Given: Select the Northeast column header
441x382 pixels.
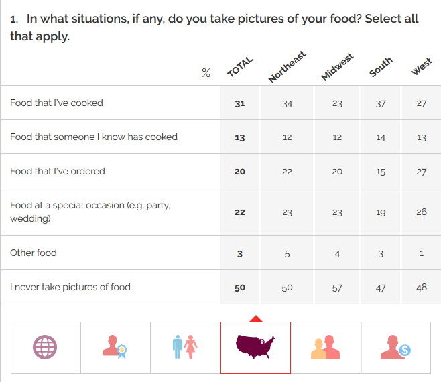Looking at the screenshot, I should (x=286, y=67).
